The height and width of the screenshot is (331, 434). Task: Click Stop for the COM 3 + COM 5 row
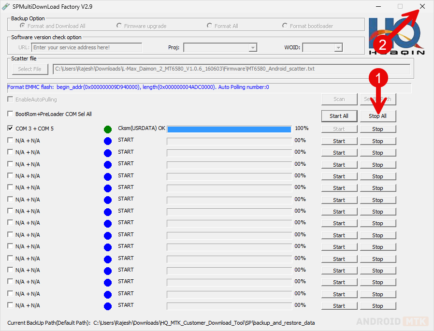(377, 129)
